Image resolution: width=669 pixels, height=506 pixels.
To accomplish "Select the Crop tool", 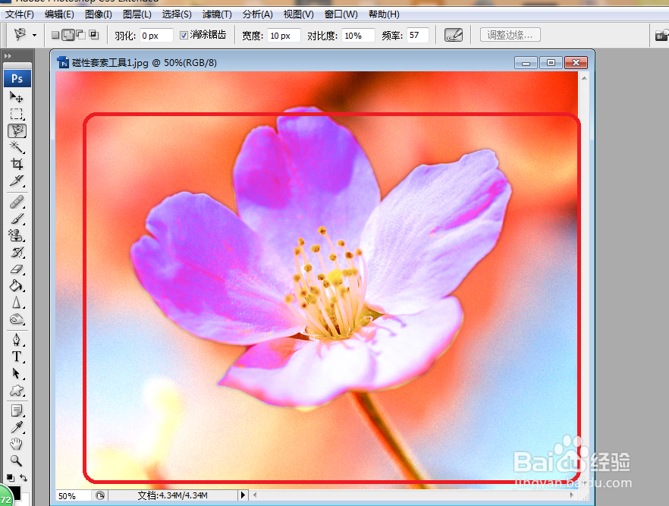I will click(x=17, y=164).
